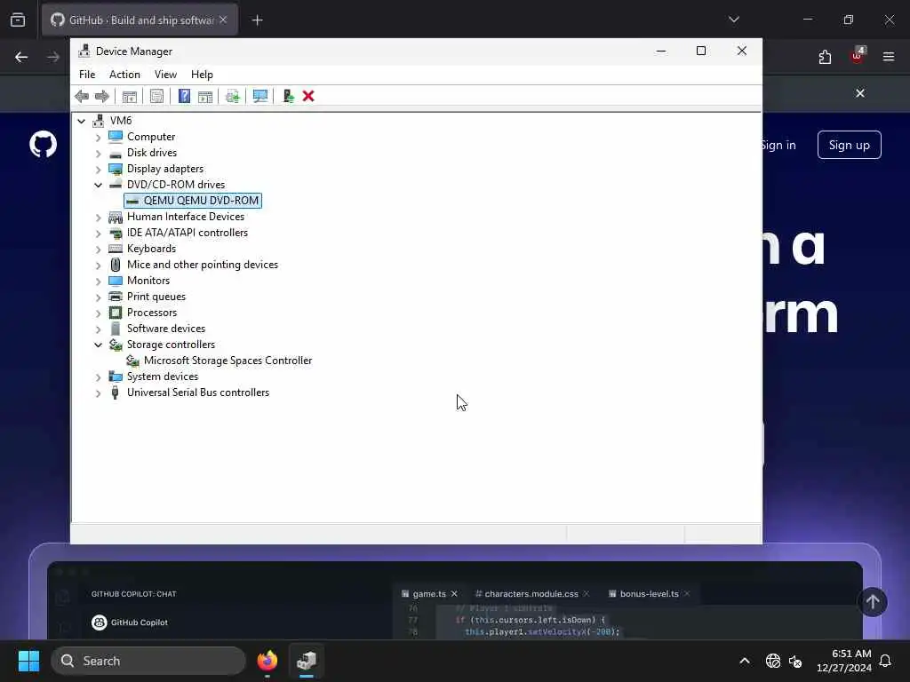Open the Action menu

tap(124, 75)
